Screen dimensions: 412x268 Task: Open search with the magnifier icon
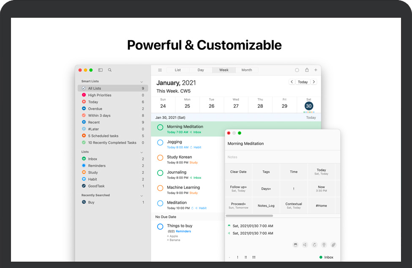tap(110, 70)
